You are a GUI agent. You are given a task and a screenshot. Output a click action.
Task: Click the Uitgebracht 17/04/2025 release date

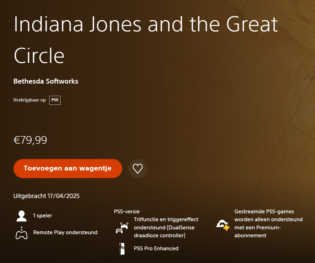(x=46, y=196)
